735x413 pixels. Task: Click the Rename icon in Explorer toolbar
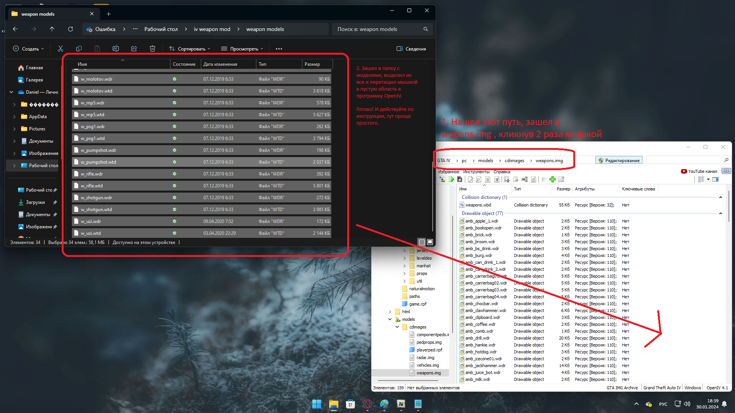(116, 49)
